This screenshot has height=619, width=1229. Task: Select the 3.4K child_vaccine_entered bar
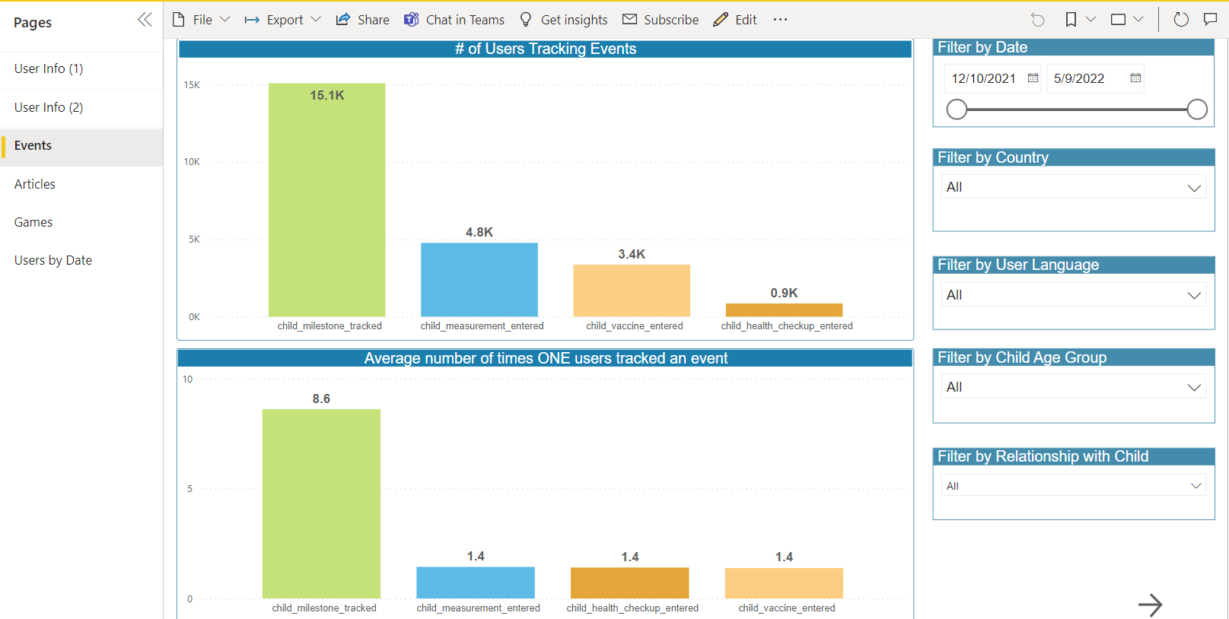pyautogui.click(x=632, y=290)
